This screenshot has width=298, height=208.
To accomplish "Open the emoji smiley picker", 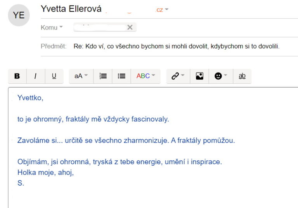I will (221, 76).
